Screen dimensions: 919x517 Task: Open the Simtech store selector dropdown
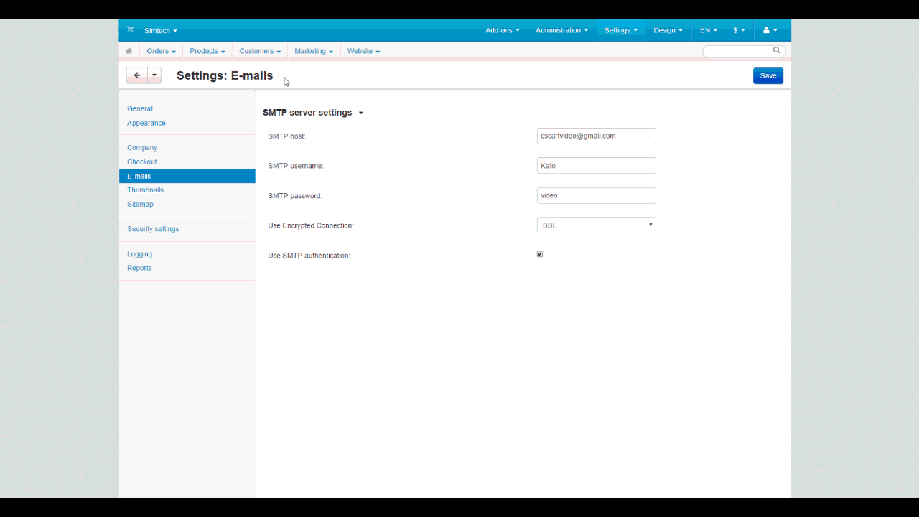pyautogui.click(x=160, y=31)
